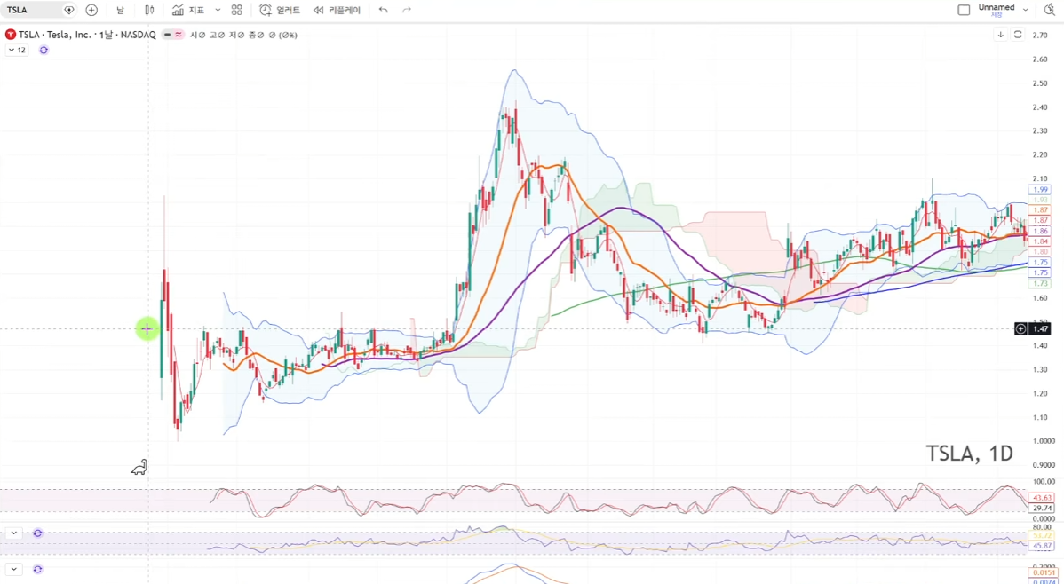
Task: Open the 날 timeframe interval selector
Action: (x=120, y=10)
